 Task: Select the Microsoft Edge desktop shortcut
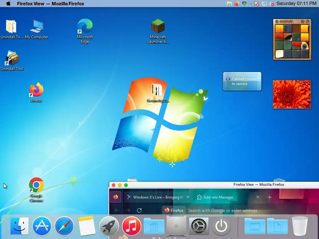tap(85, 31)
